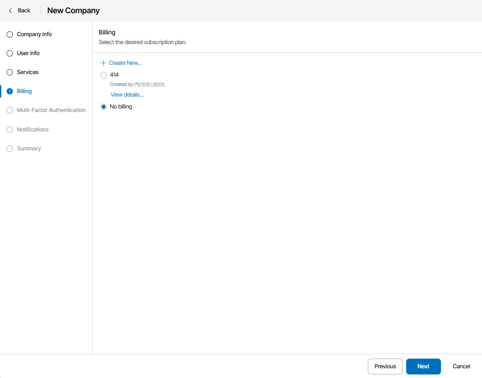Click the active Billing step arrow icon
482x378 pixels.
click(x=10, y=91)
